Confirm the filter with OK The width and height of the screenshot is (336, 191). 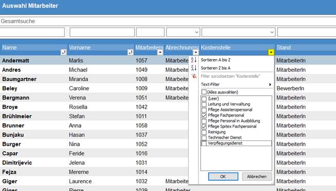click(x=223, y=177)
